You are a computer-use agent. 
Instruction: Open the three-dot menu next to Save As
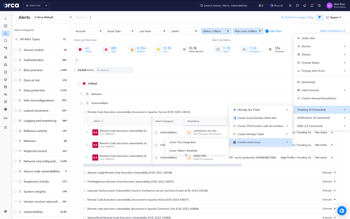pos(90,17)
